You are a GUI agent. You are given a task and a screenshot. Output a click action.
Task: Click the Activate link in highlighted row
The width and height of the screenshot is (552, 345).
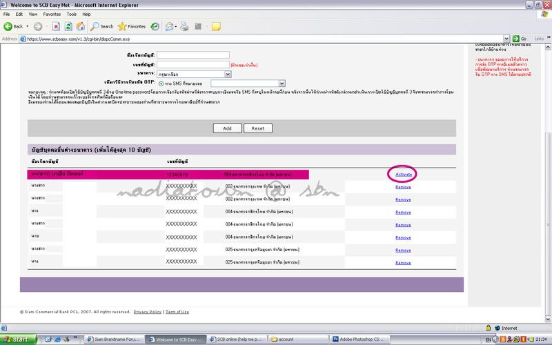tap(404, 175)
